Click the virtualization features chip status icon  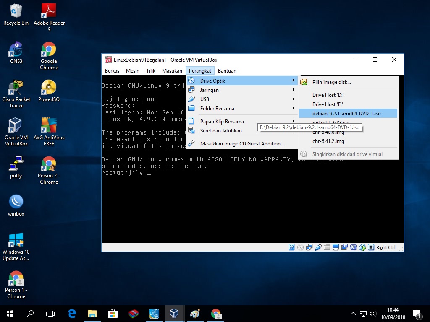point(353,247)
